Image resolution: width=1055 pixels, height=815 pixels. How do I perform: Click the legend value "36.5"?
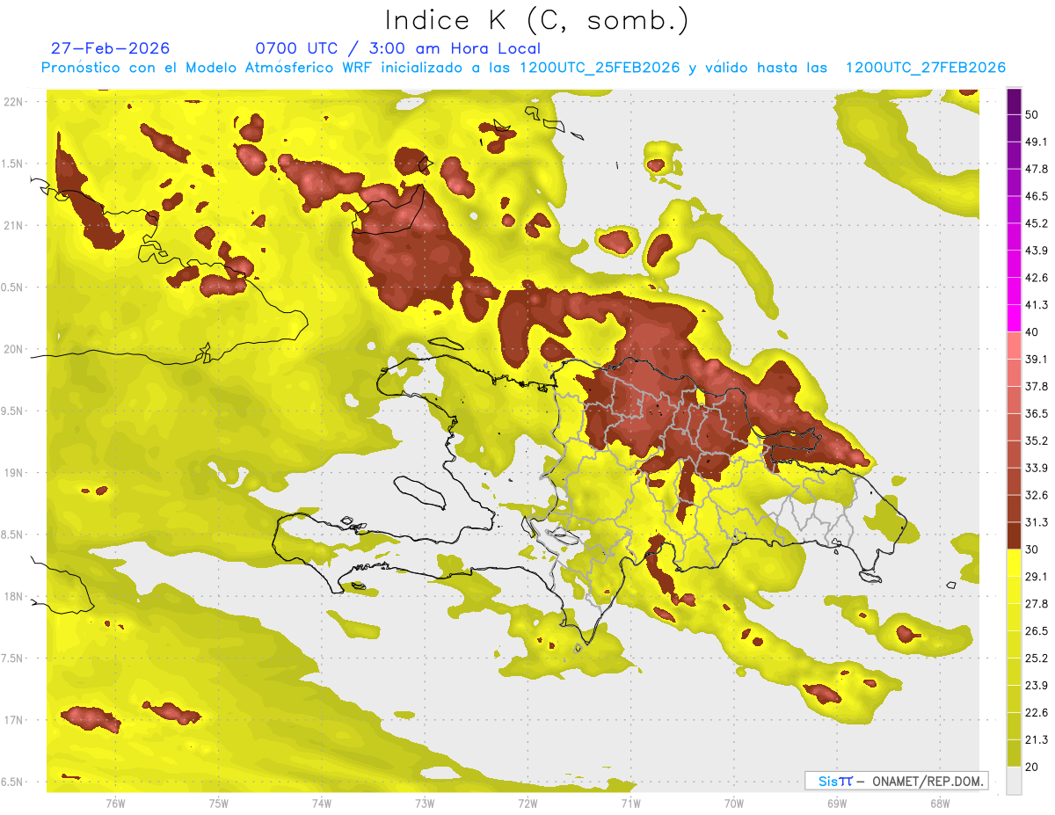[x=1037, y=414]
